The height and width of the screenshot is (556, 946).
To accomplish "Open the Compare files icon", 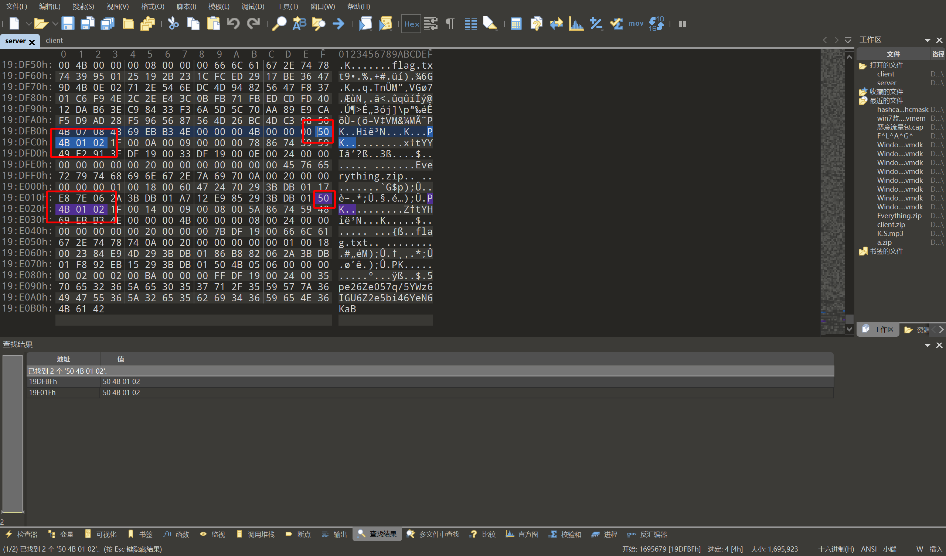I will (536, 24).
